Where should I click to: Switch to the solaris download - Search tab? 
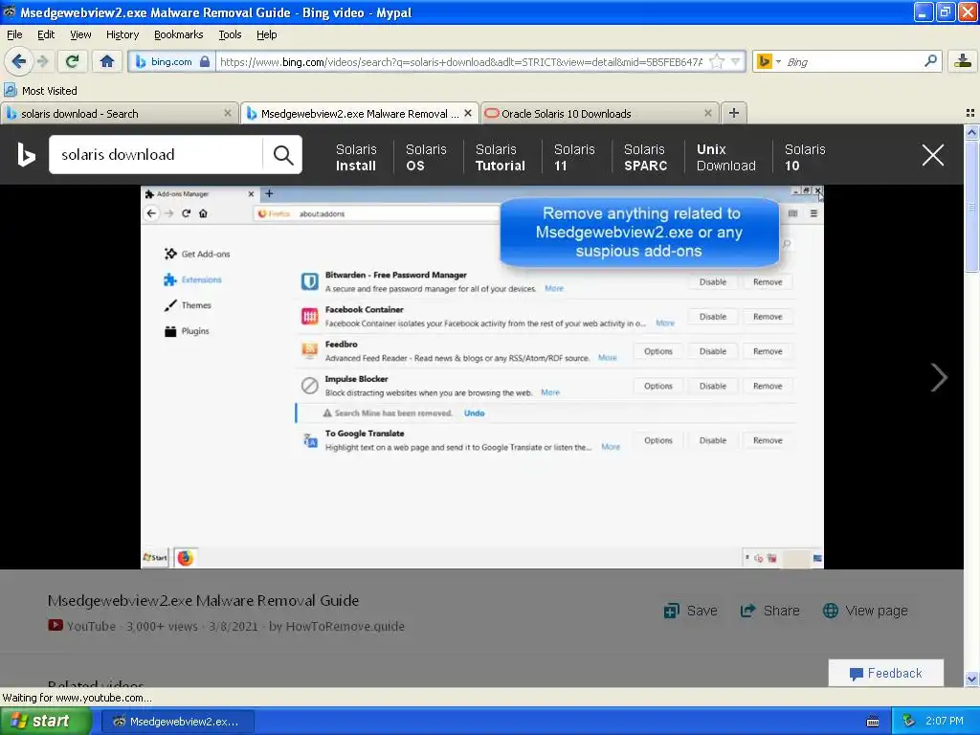[119, 114]
